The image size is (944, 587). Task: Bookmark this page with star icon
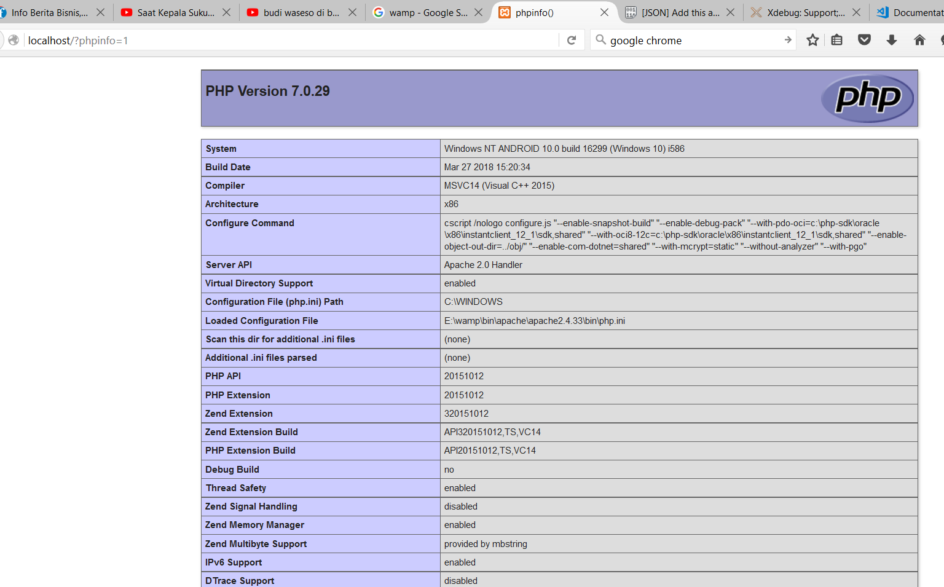[x=812, y=40]
